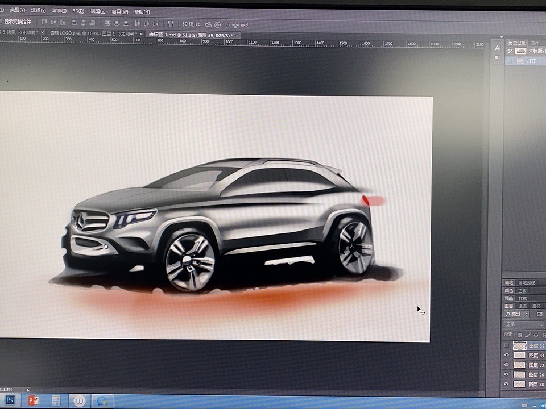Select 3D rotate object mode icon
Screen dimensions: 546x409
click(x=209, y=24)
